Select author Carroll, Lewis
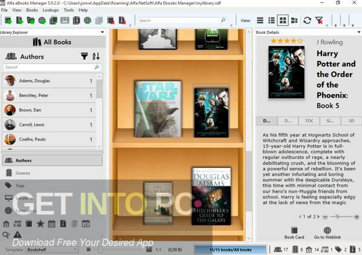Screen dimensions: 362x255 pyautogui.click(x=49, y=124)
